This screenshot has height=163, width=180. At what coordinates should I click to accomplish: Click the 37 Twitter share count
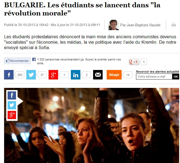[42, 75]
